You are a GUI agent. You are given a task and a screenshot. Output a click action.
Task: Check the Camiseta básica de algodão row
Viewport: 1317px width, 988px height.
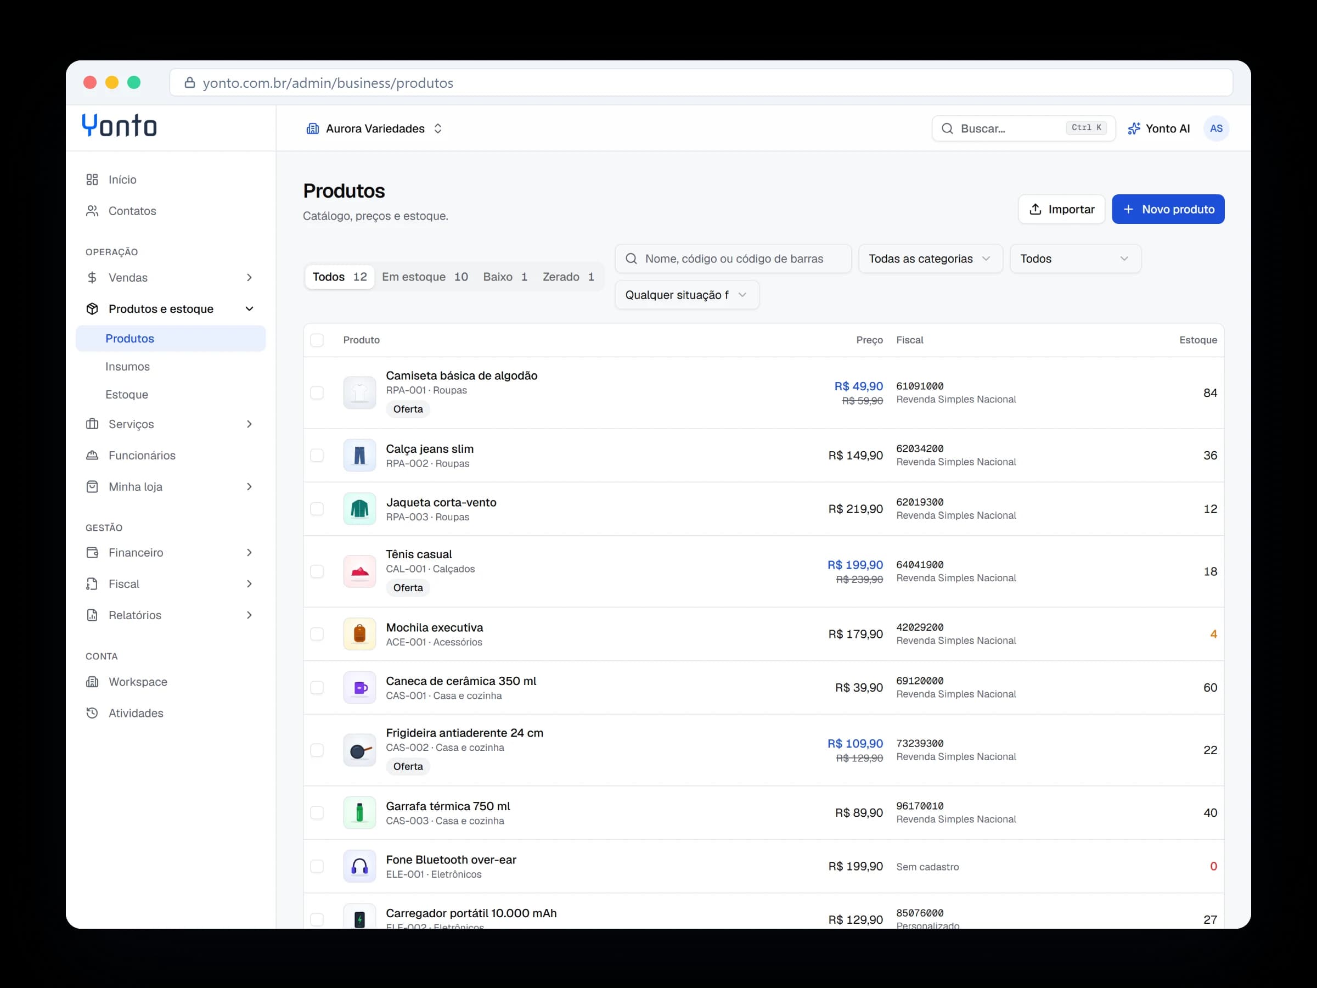coord(317,393)
